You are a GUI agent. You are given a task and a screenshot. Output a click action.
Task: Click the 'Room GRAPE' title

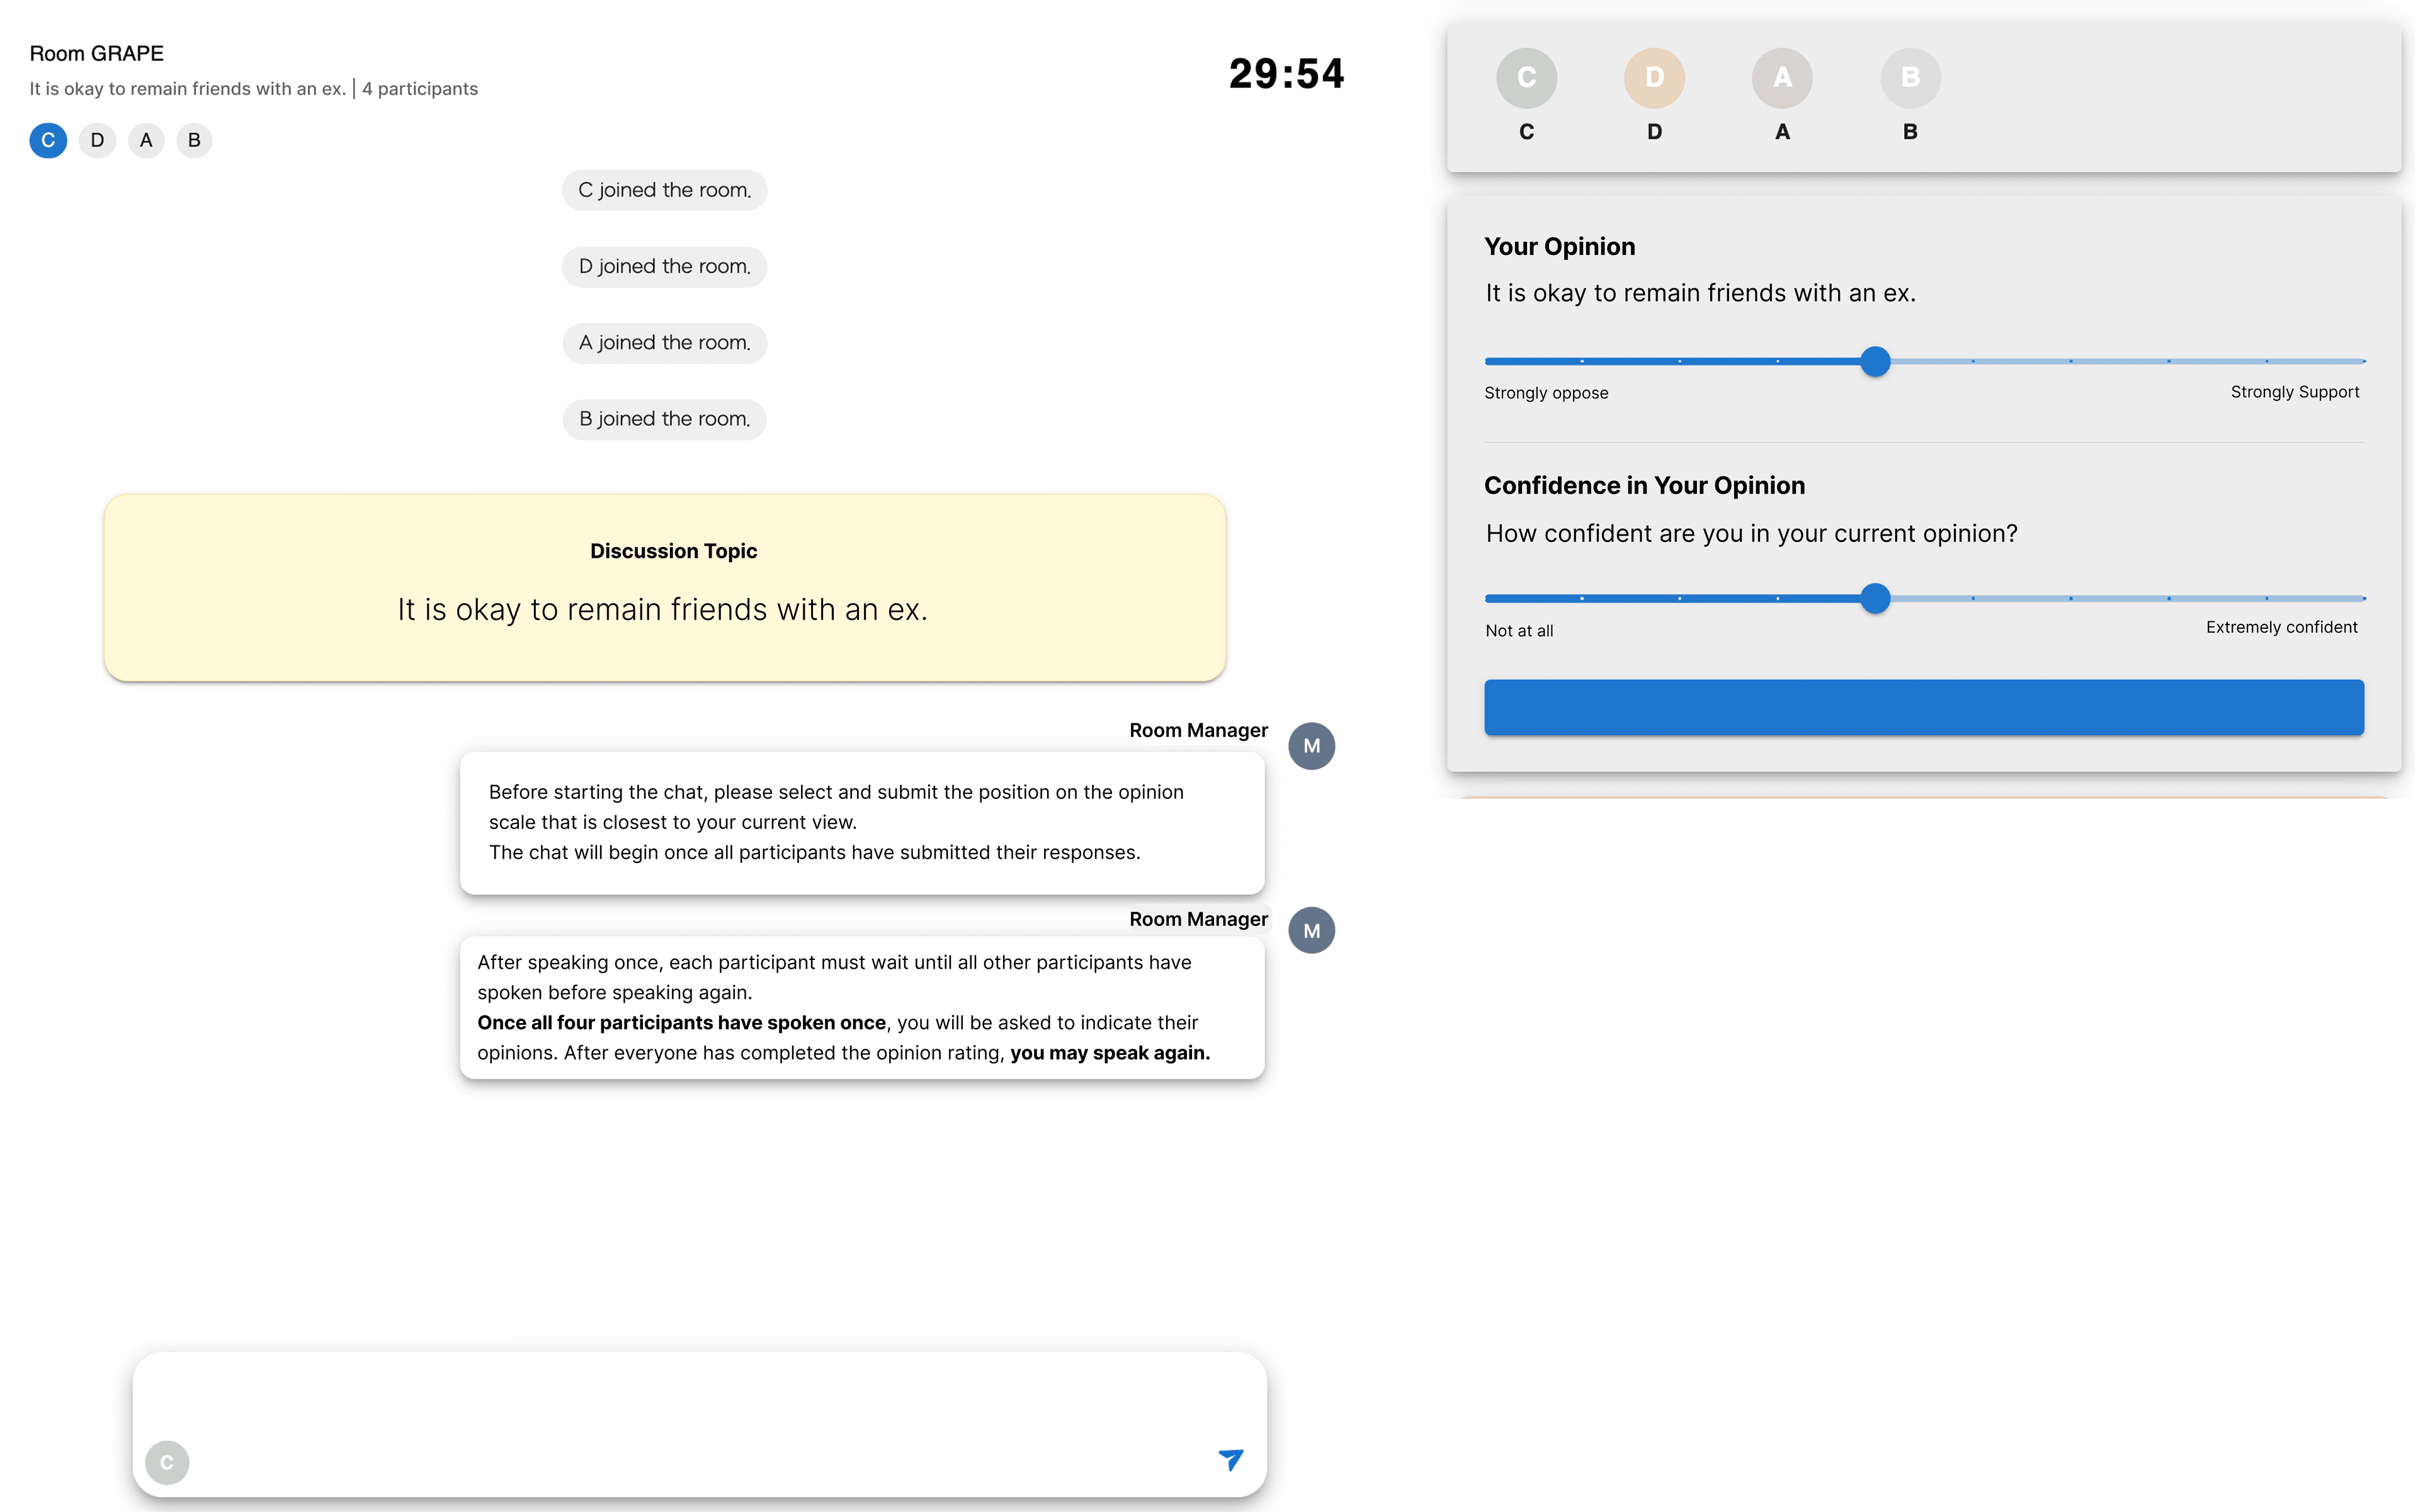(x=97, y=53)
